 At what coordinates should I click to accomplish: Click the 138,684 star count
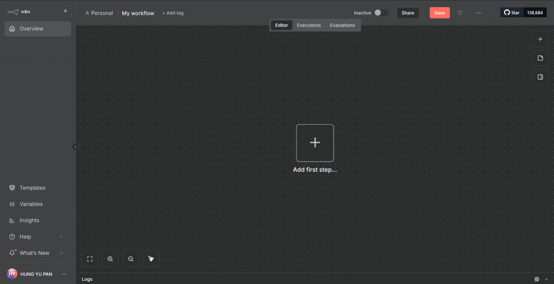click(x=535, y=12)
